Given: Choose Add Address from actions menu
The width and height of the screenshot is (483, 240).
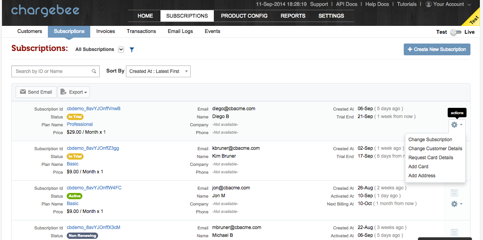Looking at the screenshot, I should pos(422,176).
